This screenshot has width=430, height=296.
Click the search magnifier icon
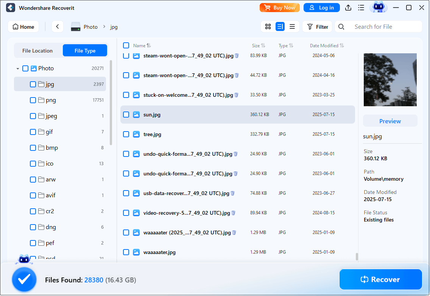pos(341,26)
